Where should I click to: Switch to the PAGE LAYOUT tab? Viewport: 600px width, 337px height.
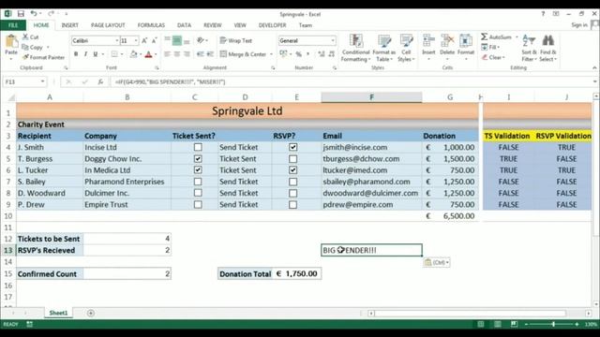tap(108, 25)
